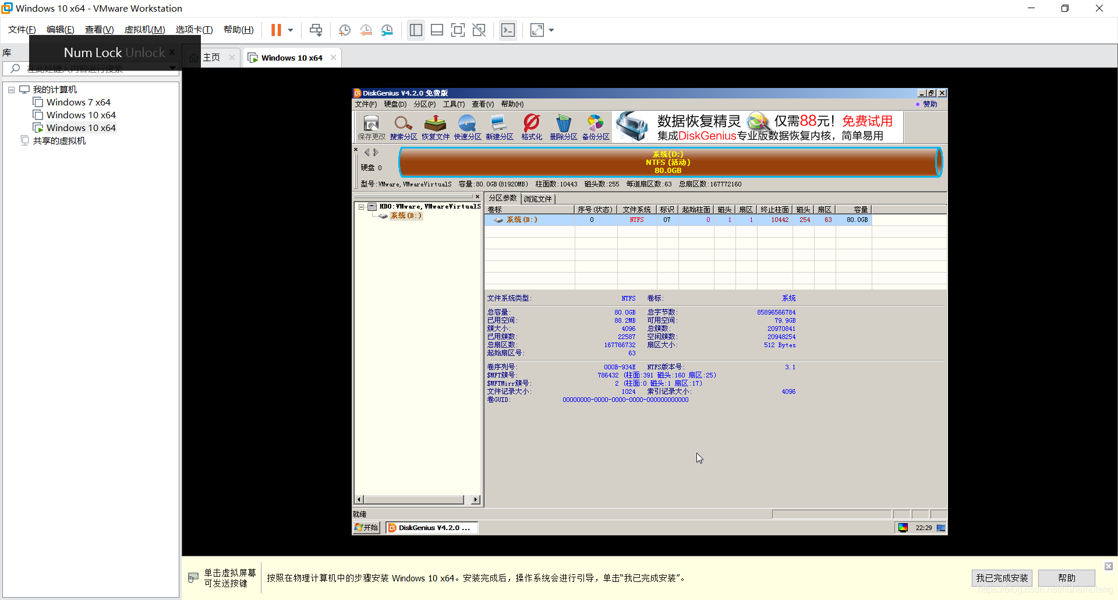Open the stretch display dropdown arrow
Screen dimensions: 1118x600
click(551, 30)
